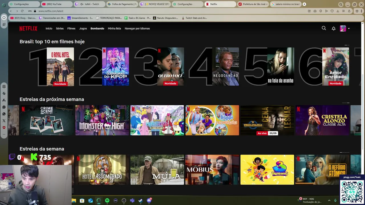Click the red Netflix logo

(28, 28)
